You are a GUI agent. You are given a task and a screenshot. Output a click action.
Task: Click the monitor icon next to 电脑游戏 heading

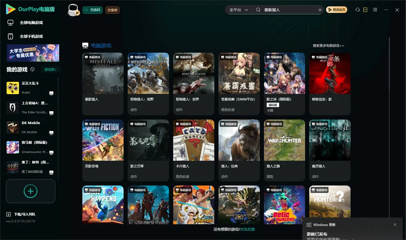coord(85,45)
